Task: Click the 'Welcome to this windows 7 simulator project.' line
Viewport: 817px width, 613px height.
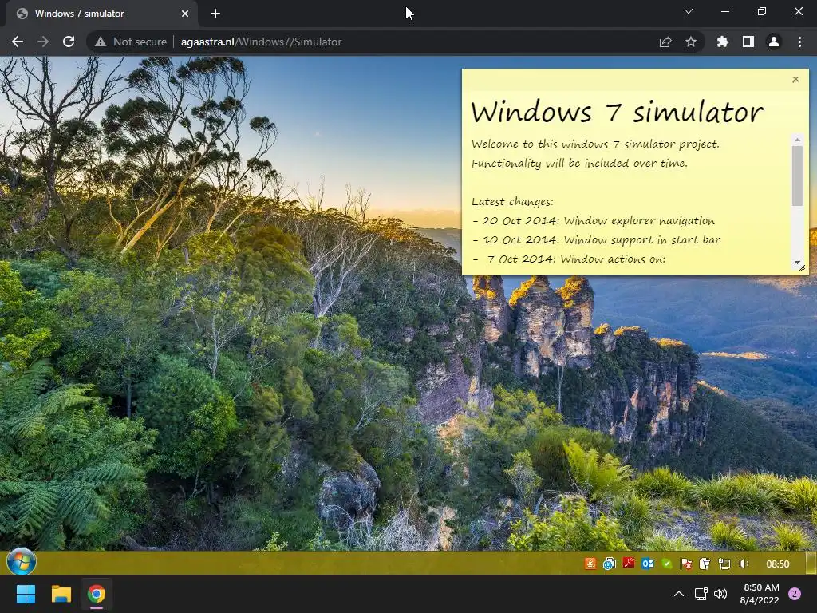Action: pos(595,144)
